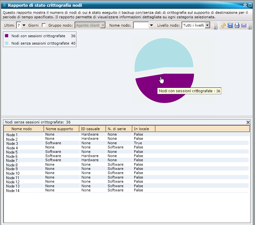
Task: Click the purple encrypted sessions legend swatch
Action: 7,36
